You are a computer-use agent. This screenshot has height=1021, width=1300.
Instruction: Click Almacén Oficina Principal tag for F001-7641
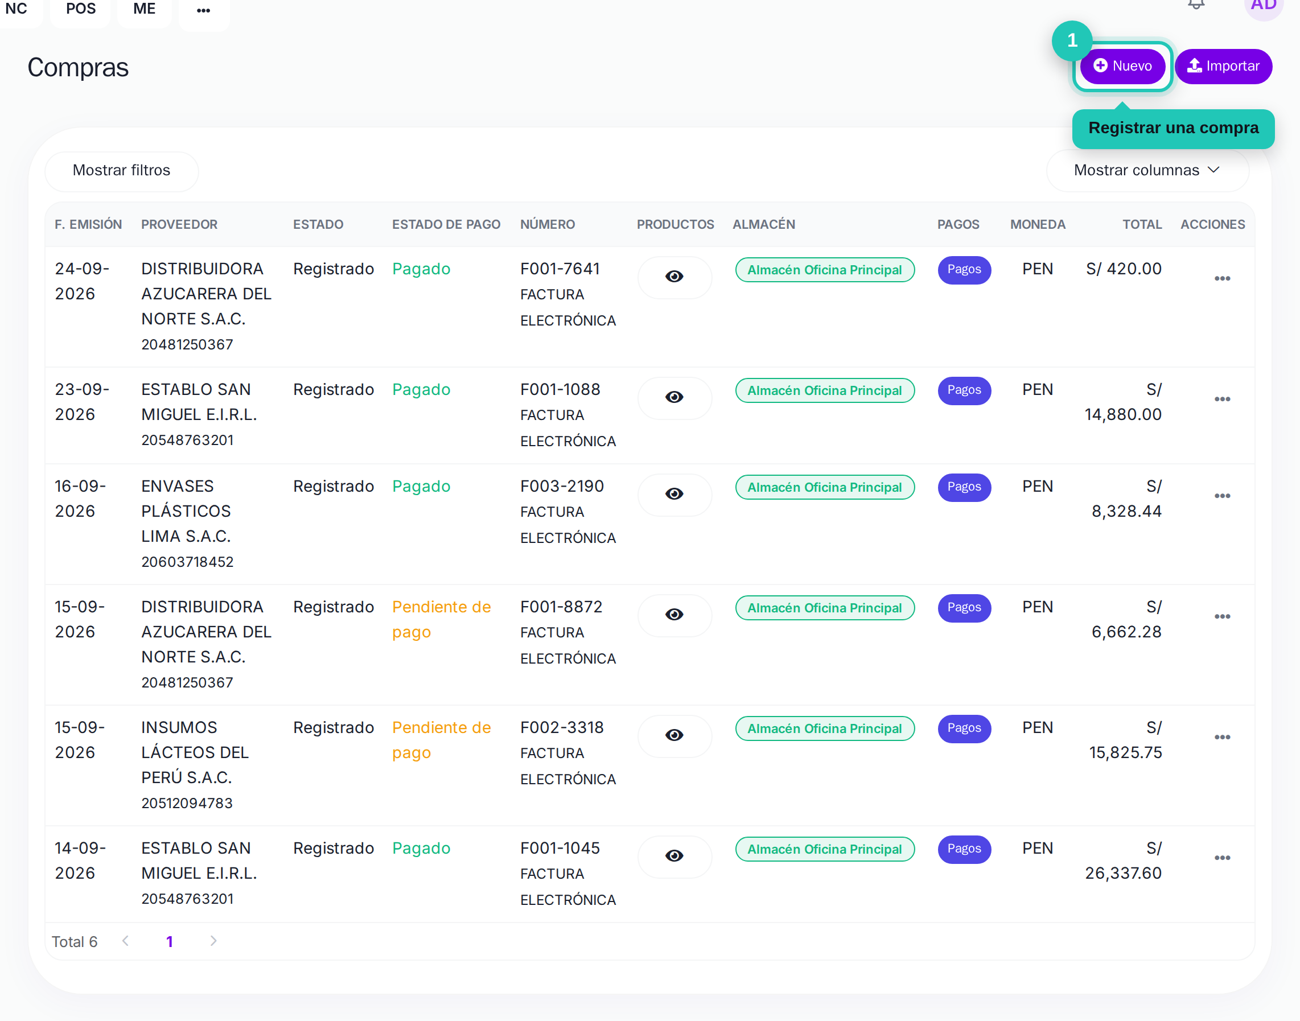pyautogui.click(x=825, y=270)
